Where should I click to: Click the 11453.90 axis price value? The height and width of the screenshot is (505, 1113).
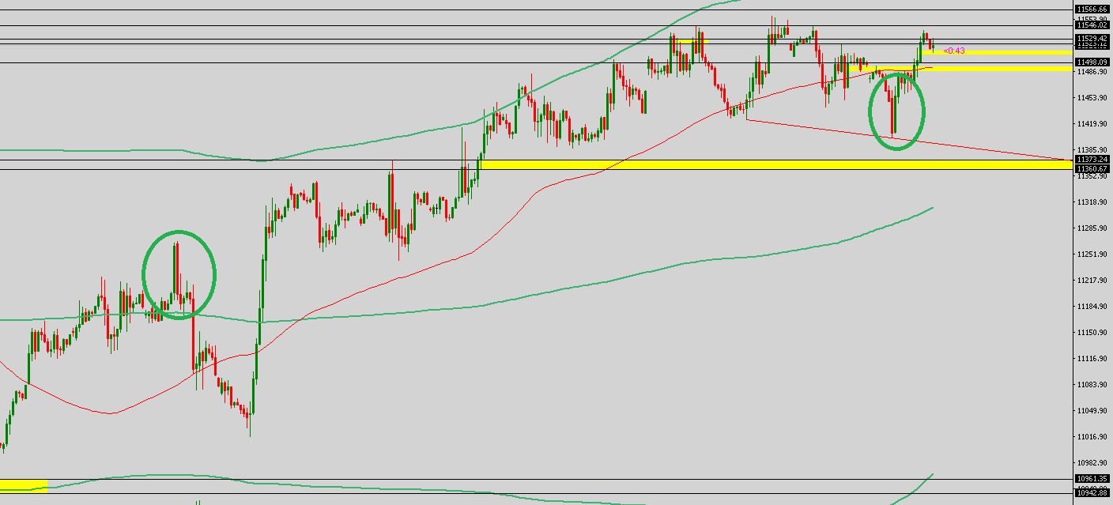[1092, 98]
